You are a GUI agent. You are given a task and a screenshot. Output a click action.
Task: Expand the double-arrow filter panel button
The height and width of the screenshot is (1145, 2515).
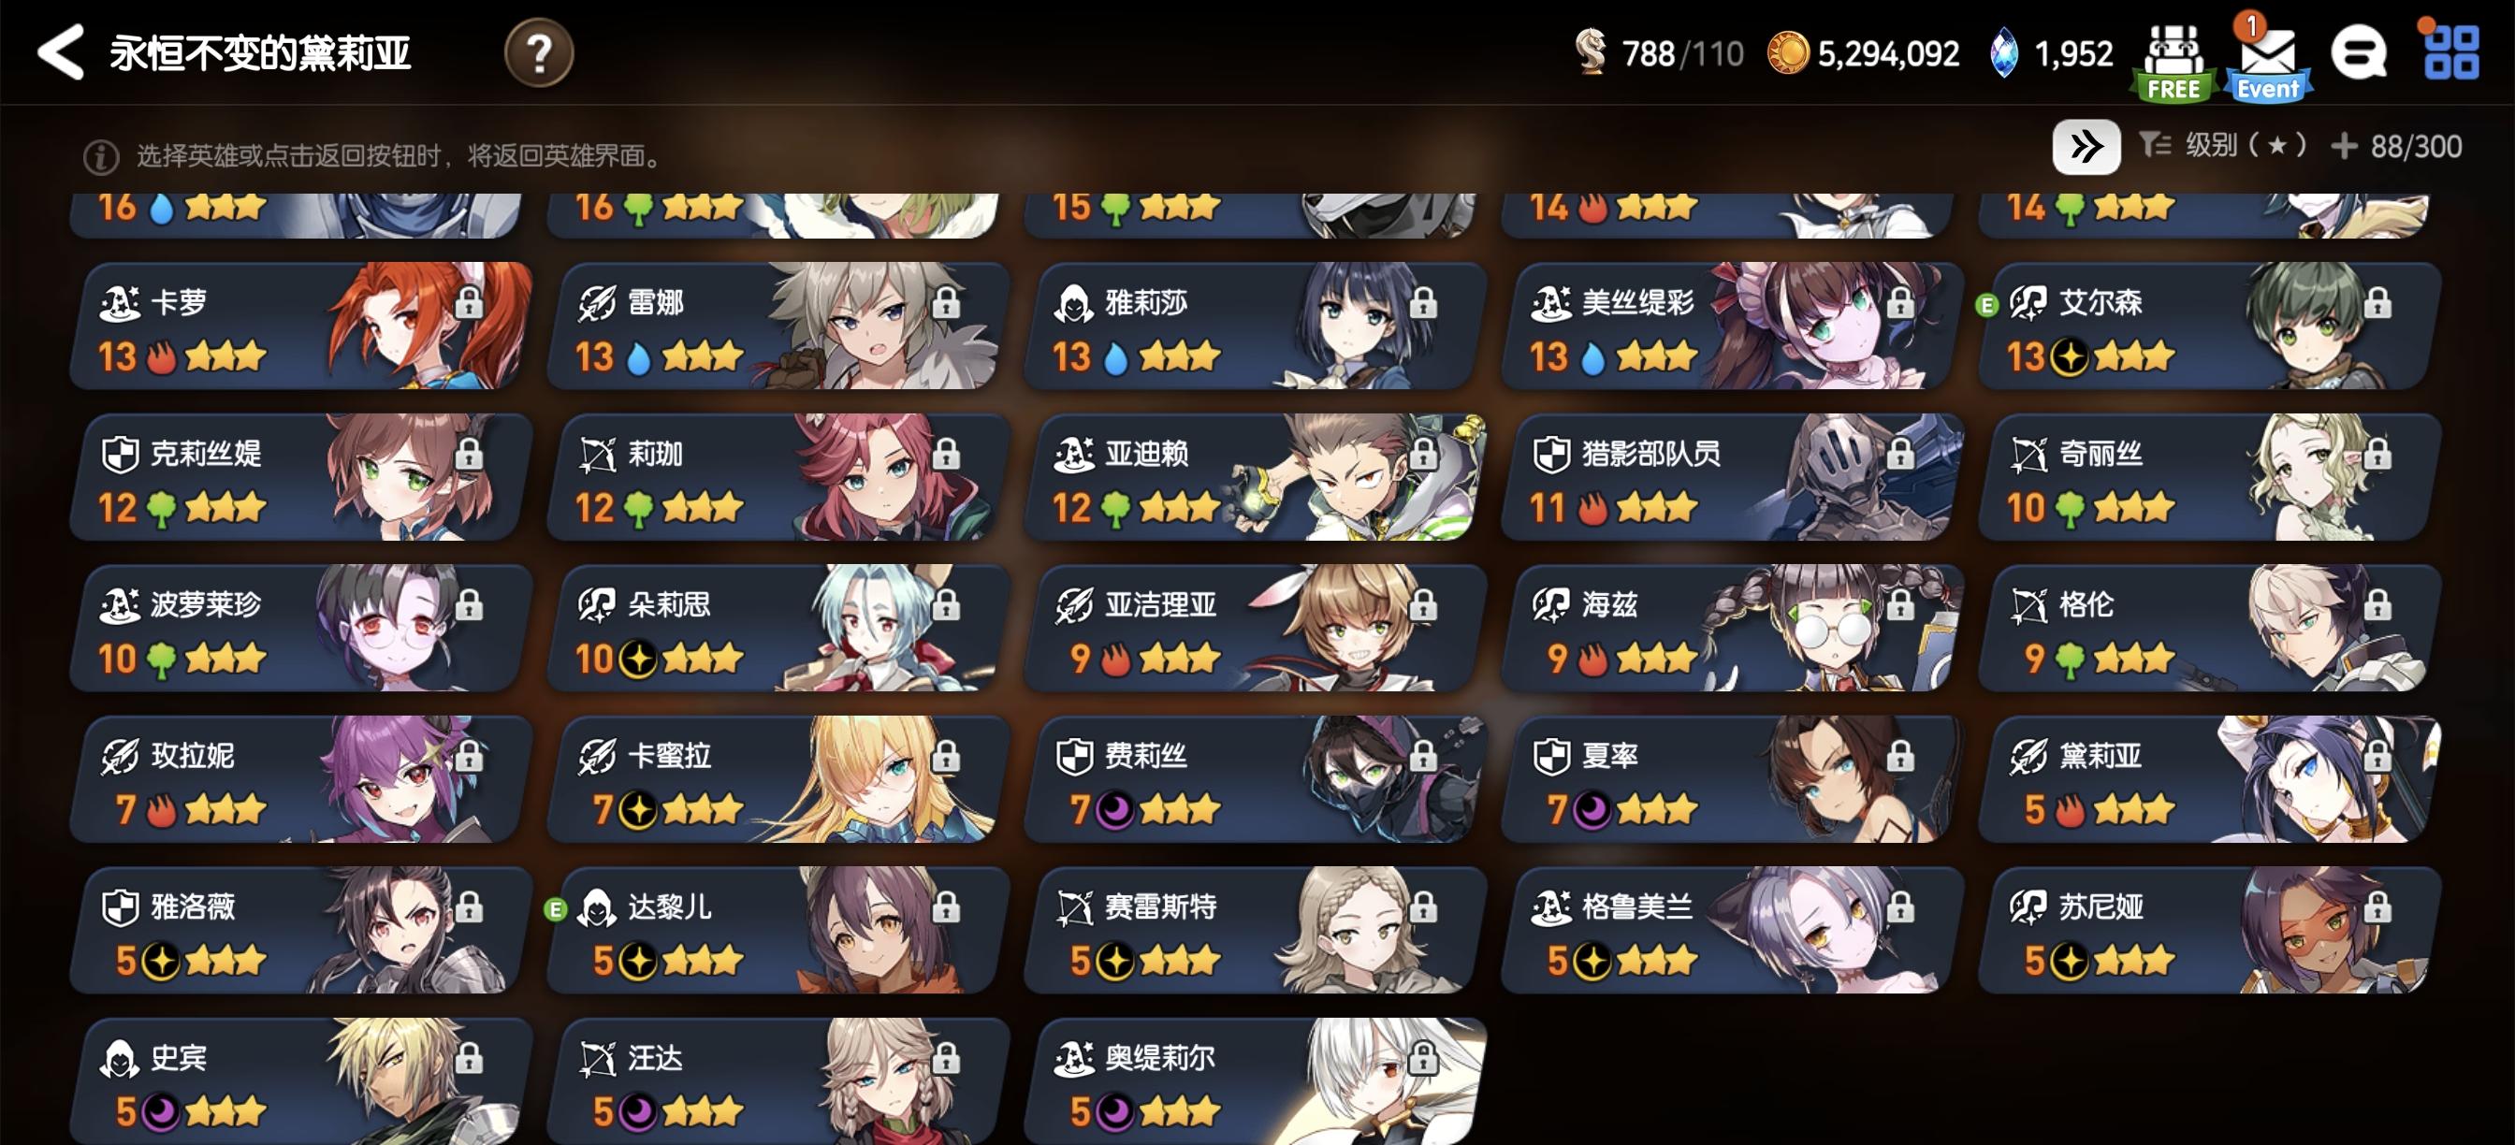coord(2086,148)
